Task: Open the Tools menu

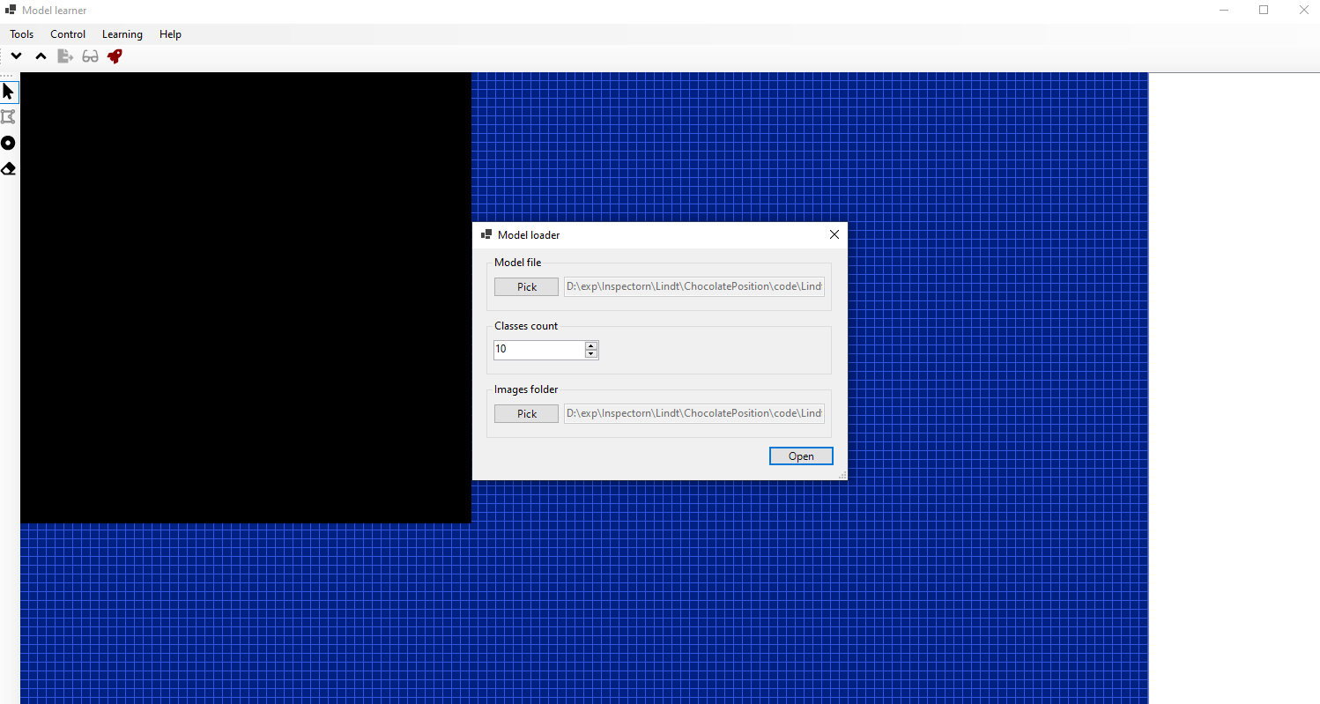Action: 22,34
